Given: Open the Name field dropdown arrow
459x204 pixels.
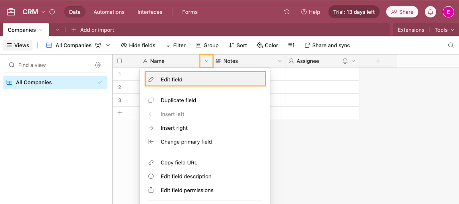Looking at the screenshot, I should (x=207, y=61).
